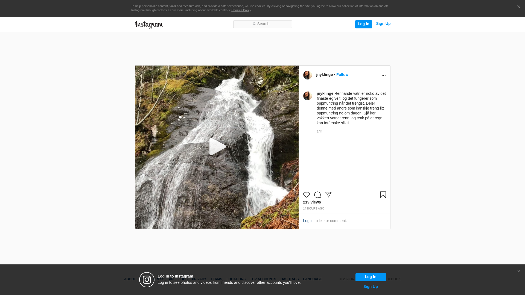Save the post with bookmark icon

tap(383, 195)
